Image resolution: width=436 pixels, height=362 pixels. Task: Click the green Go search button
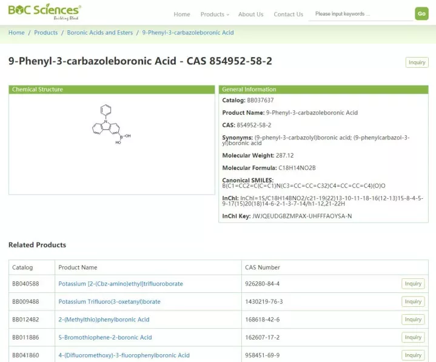(x=421, y=13)
